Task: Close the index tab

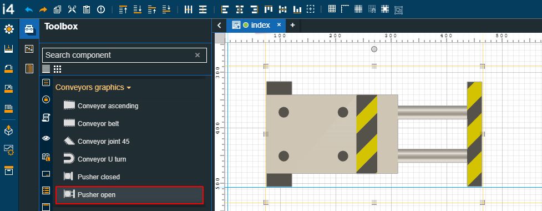Action: click(279, 25)
